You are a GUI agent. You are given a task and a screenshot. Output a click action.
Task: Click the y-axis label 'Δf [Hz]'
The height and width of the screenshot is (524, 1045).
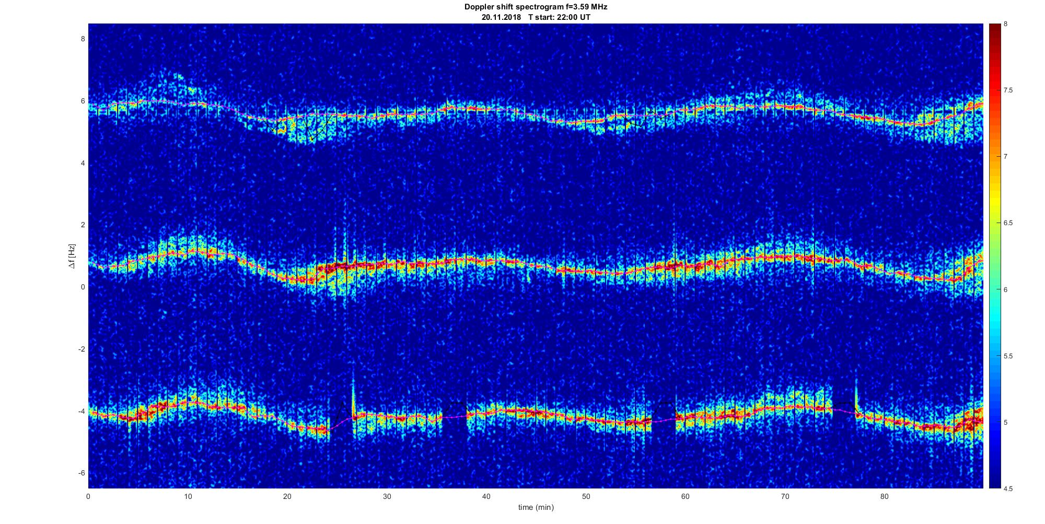coord(73,256)
